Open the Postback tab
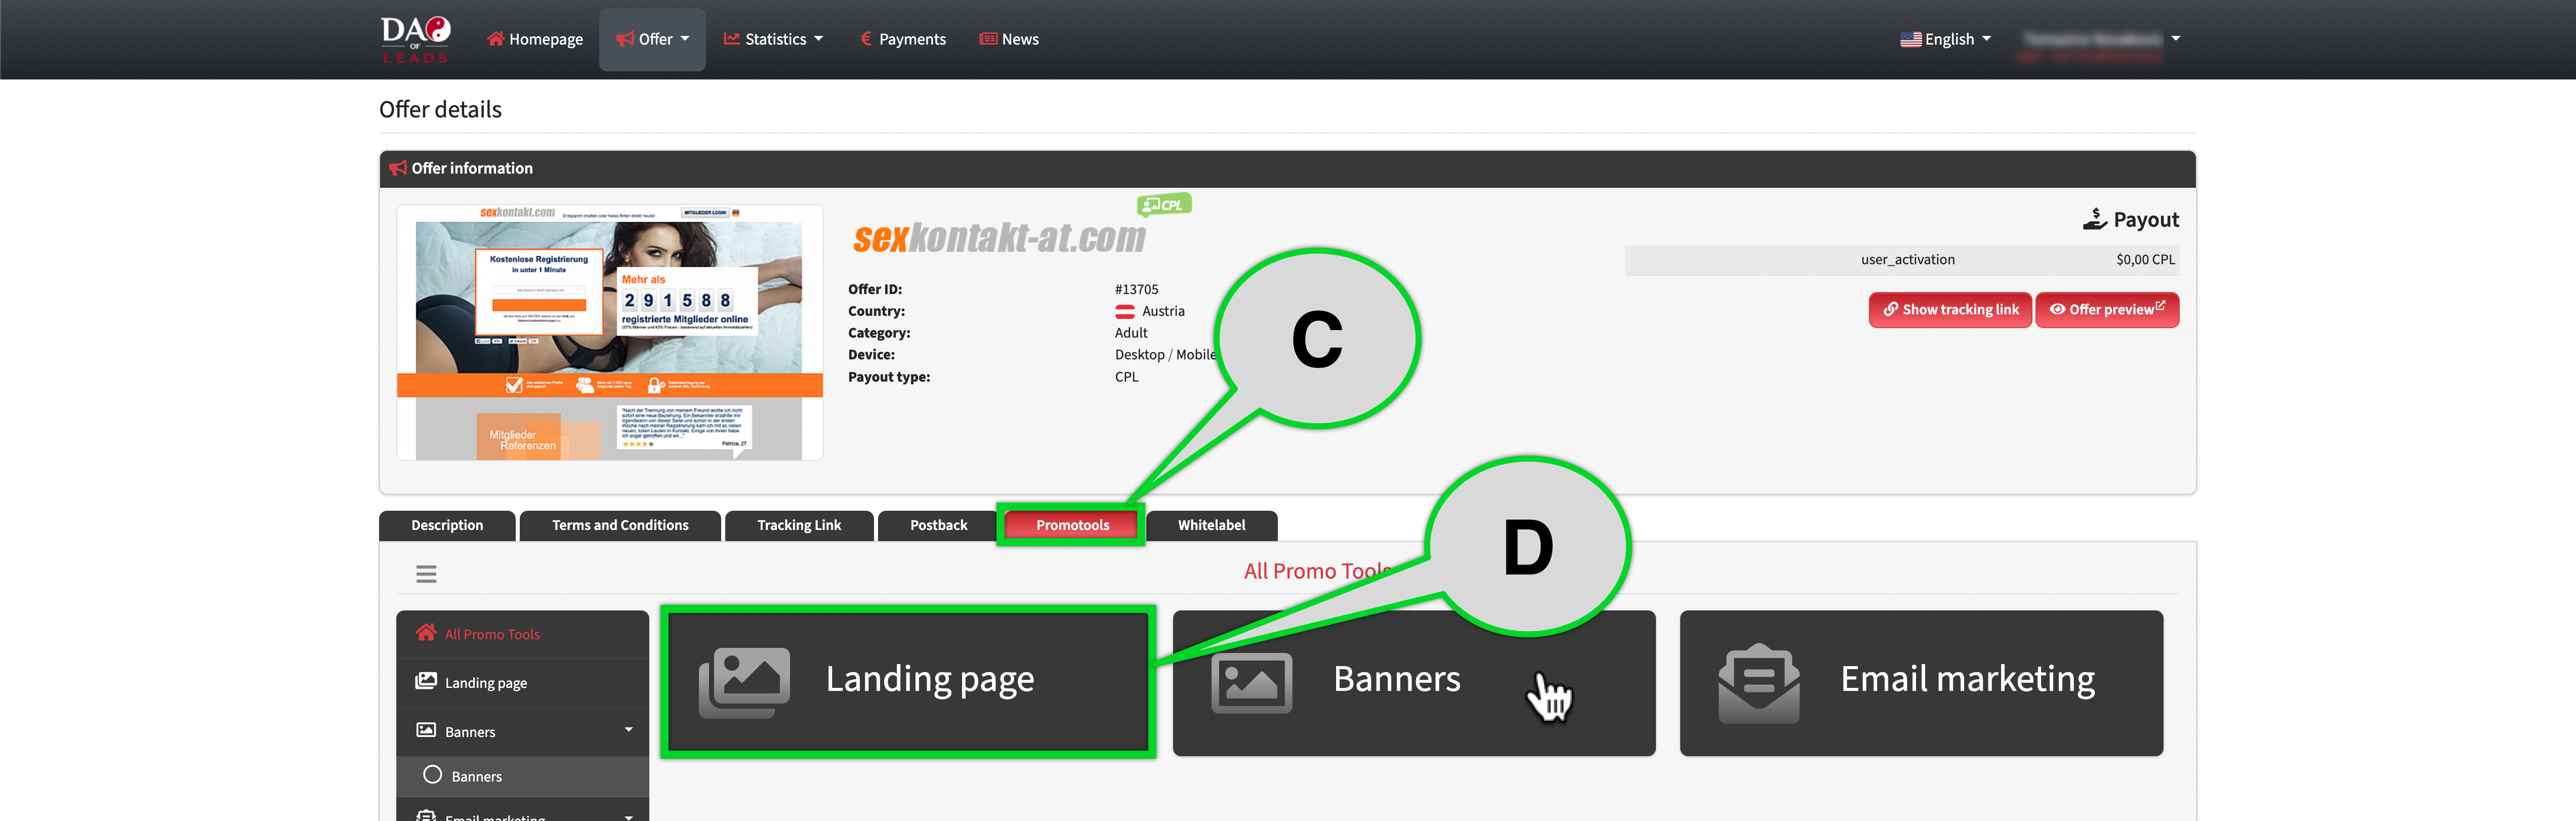 pyautogui.click(x=937, y=525)
